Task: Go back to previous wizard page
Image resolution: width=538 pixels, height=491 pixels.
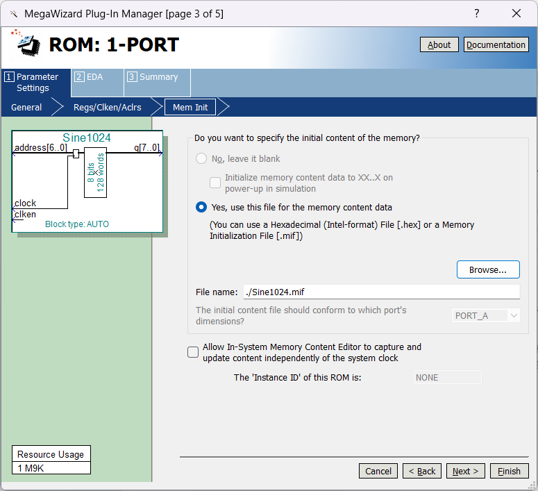Action: click(422, 471)
